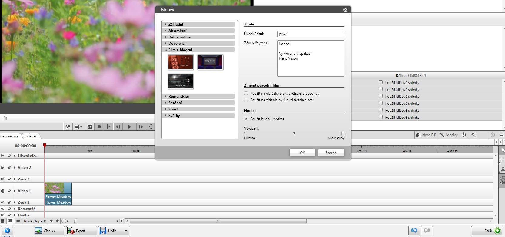
Task: Click the blue help question mark icon
Action: pos(7,231)
